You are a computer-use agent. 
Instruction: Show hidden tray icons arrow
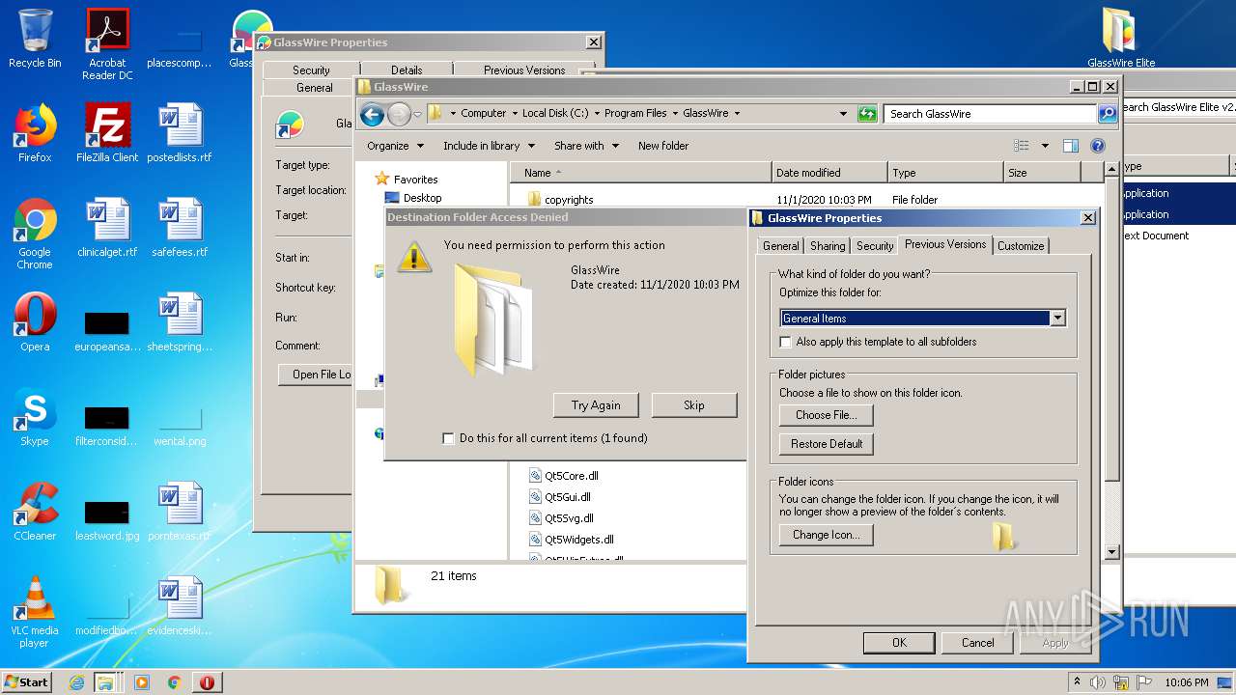1078,682
